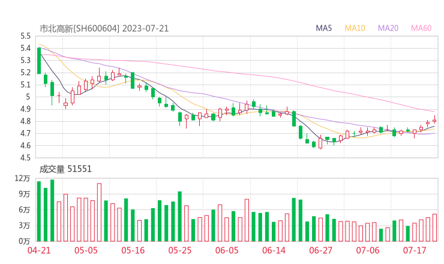Click the 成交量 51551 volume label

(x=65, y=169)
